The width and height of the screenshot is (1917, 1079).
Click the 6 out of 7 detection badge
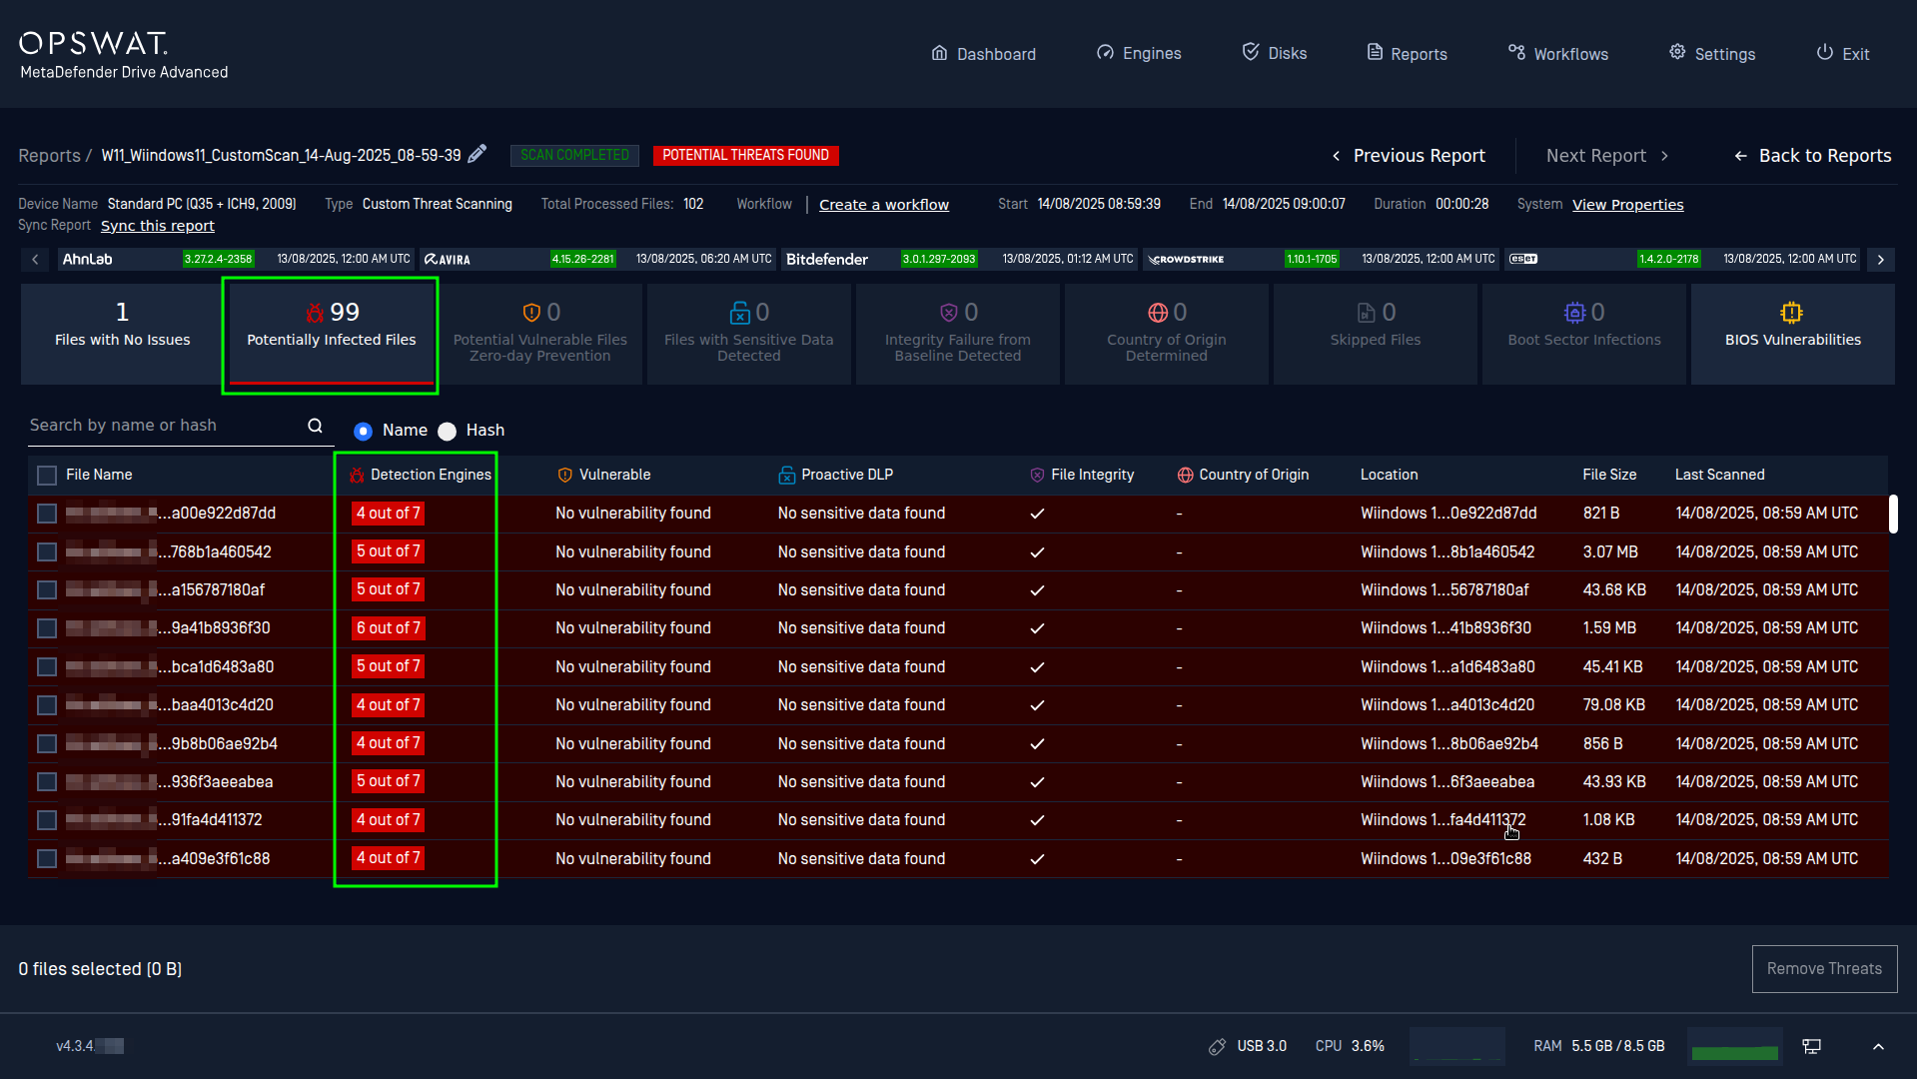389,628
